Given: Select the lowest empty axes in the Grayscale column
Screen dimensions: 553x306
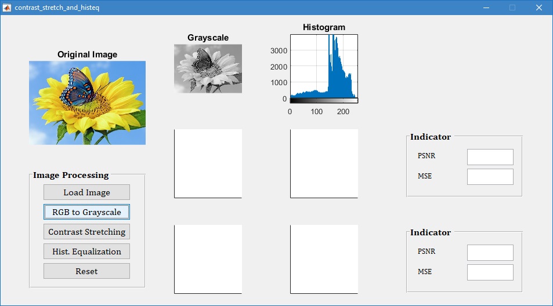Looking at the screenshot, I should pos(208,259).
